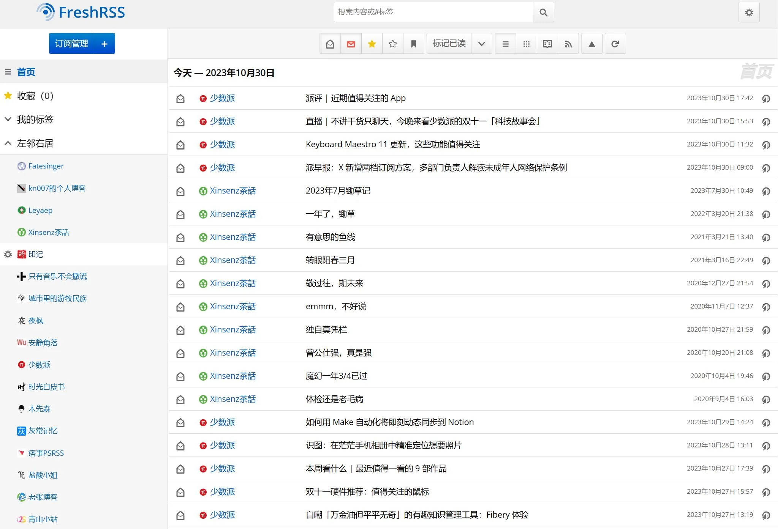
Task: Toggle the sidebar hamburger icon next to 首页
Action: pyautogui.click(x=8, y=72)
